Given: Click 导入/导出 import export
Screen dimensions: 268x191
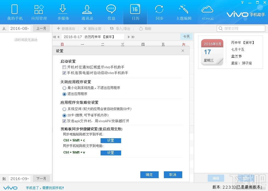Looking at the screenshot, I should click(120, 28).
